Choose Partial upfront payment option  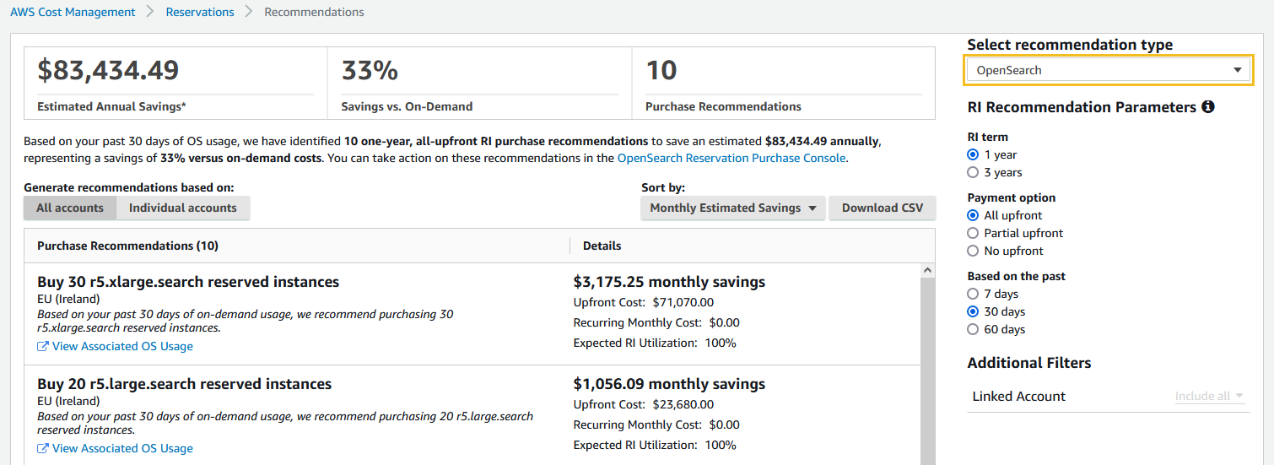click(973, 233)
